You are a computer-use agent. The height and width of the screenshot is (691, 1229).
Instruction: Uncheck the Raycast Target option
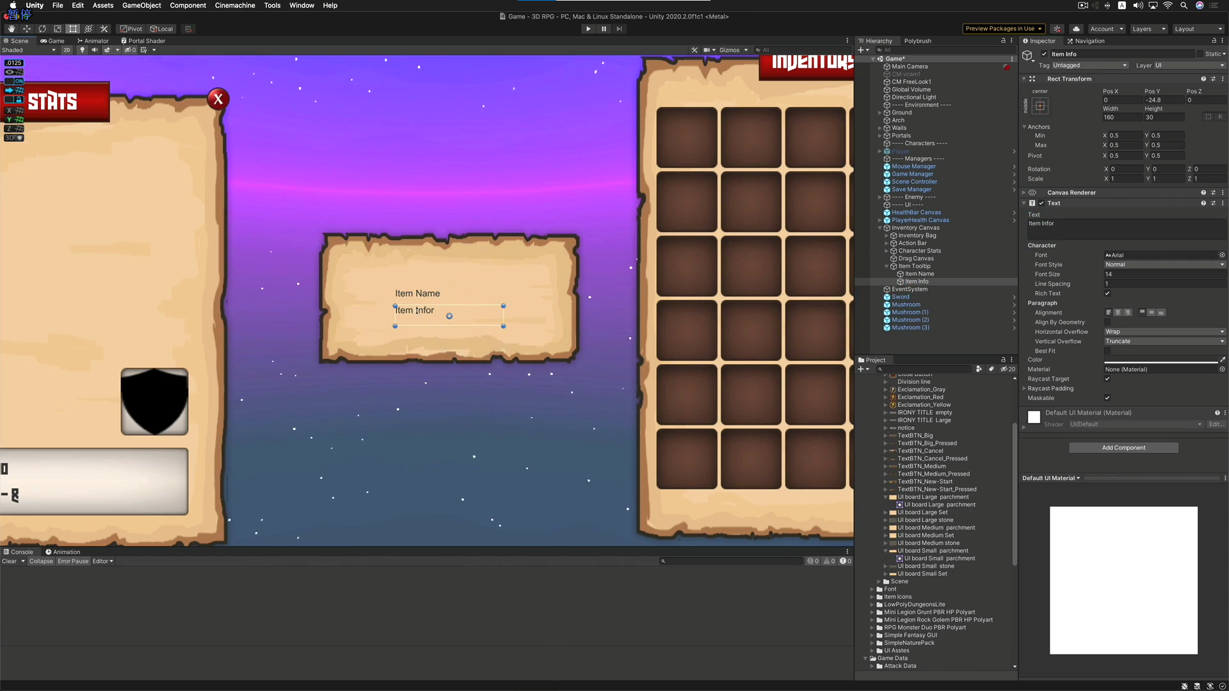(x=1107, y=379)
